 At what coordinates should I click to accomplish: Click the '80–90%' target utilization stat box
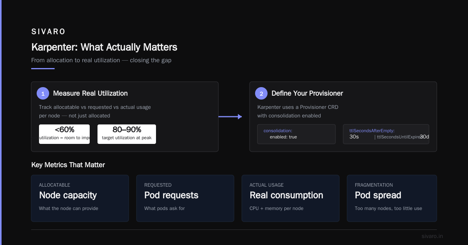[x=127, y=134]
